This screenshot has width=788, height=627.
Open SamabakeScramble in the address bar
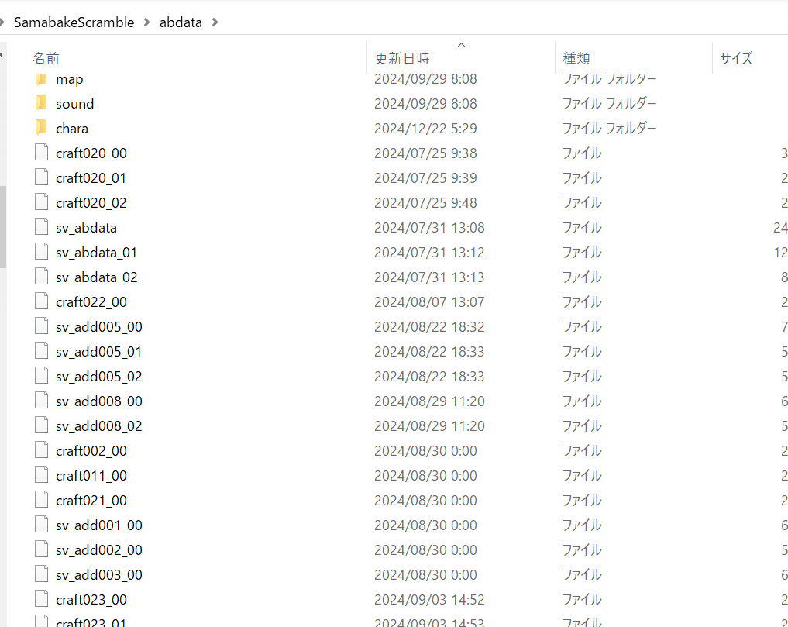tap(74, 22)
